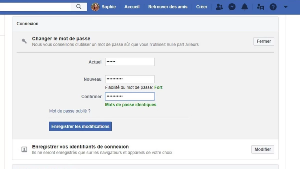Close the password section with Fermer

pos(264,41)
